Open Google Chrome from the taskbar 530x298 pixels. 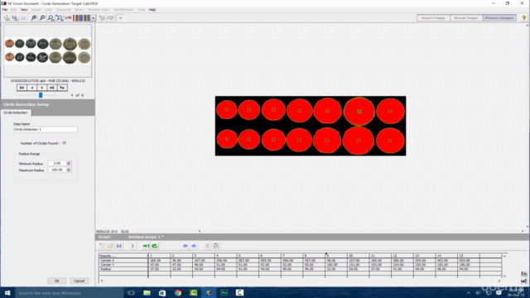click(x=178, y=292)
